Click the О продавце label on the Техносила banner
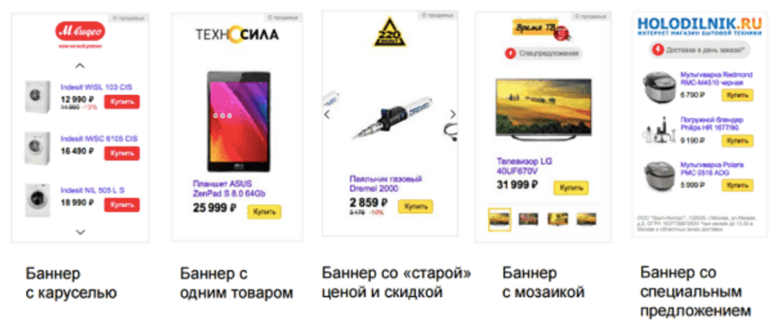Screen dimensions: 779x335 point(284,17)
